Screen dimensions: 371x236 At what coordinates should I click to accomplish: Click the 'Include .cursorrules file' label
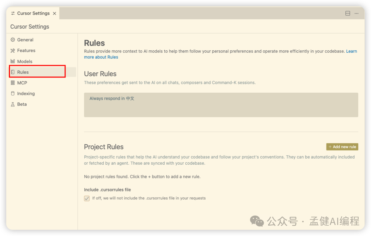[x=107, y=189]
